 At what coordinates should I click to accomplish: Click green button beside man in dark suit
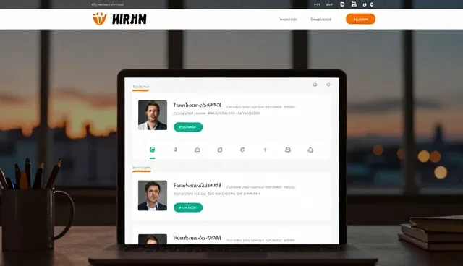pyautogui.click(x=188, y=207)
